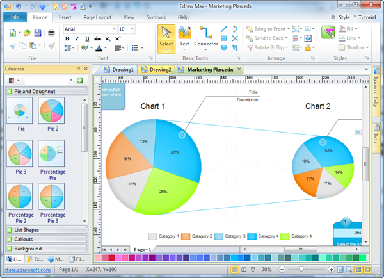This screenshot has width=384, height=278.
Task: Click the zoom out minus button
Action: [x=282, y=270]
